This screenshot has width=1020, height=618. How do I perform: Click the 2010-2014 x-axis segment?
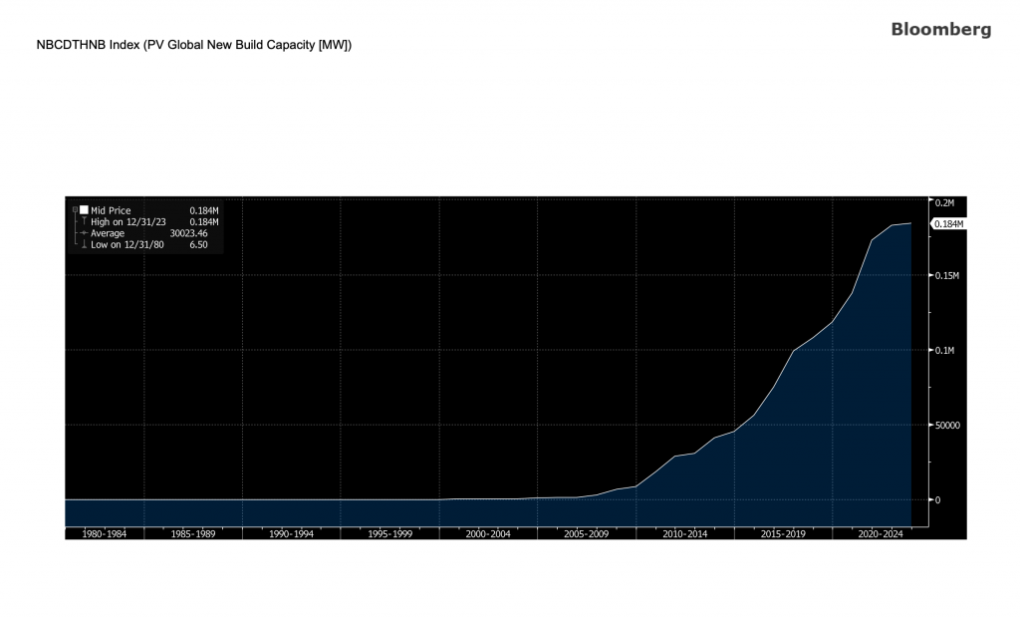pos(684,534)
